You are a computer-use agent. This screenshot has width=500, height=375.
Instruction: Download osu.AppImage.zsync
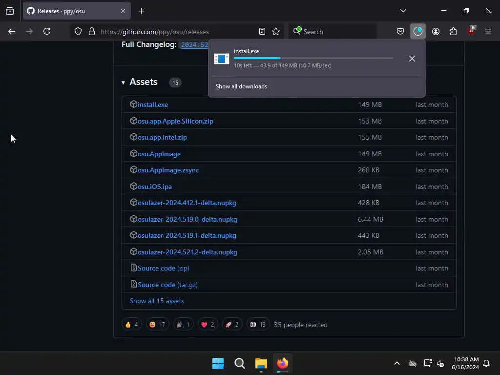click(x=168, y=170)
